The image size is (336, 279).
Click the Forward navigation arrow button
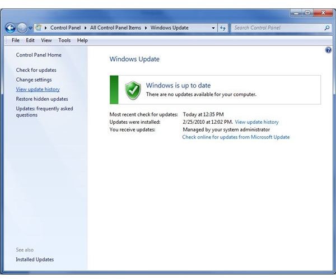tap(22, 28)
